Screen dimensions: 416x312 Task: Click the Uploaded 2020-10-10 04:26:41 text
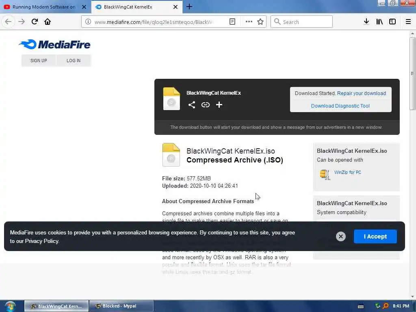[200, 186]
